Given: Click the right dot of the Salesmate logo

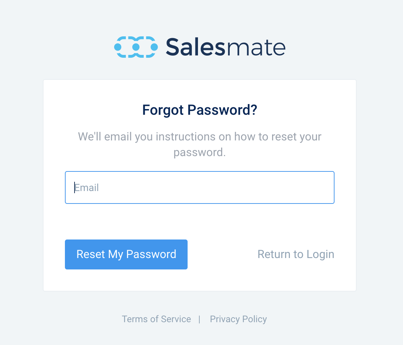Looking at the screenshot, I should point(154,47).
